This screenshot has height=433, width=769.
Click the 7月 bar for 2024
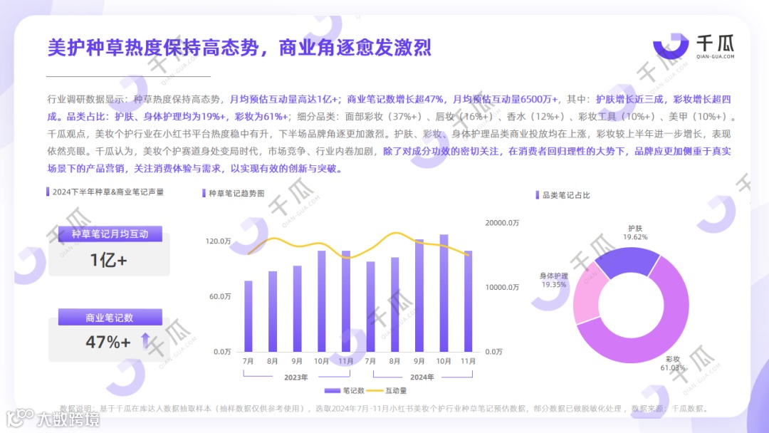(x=371, y=307)
